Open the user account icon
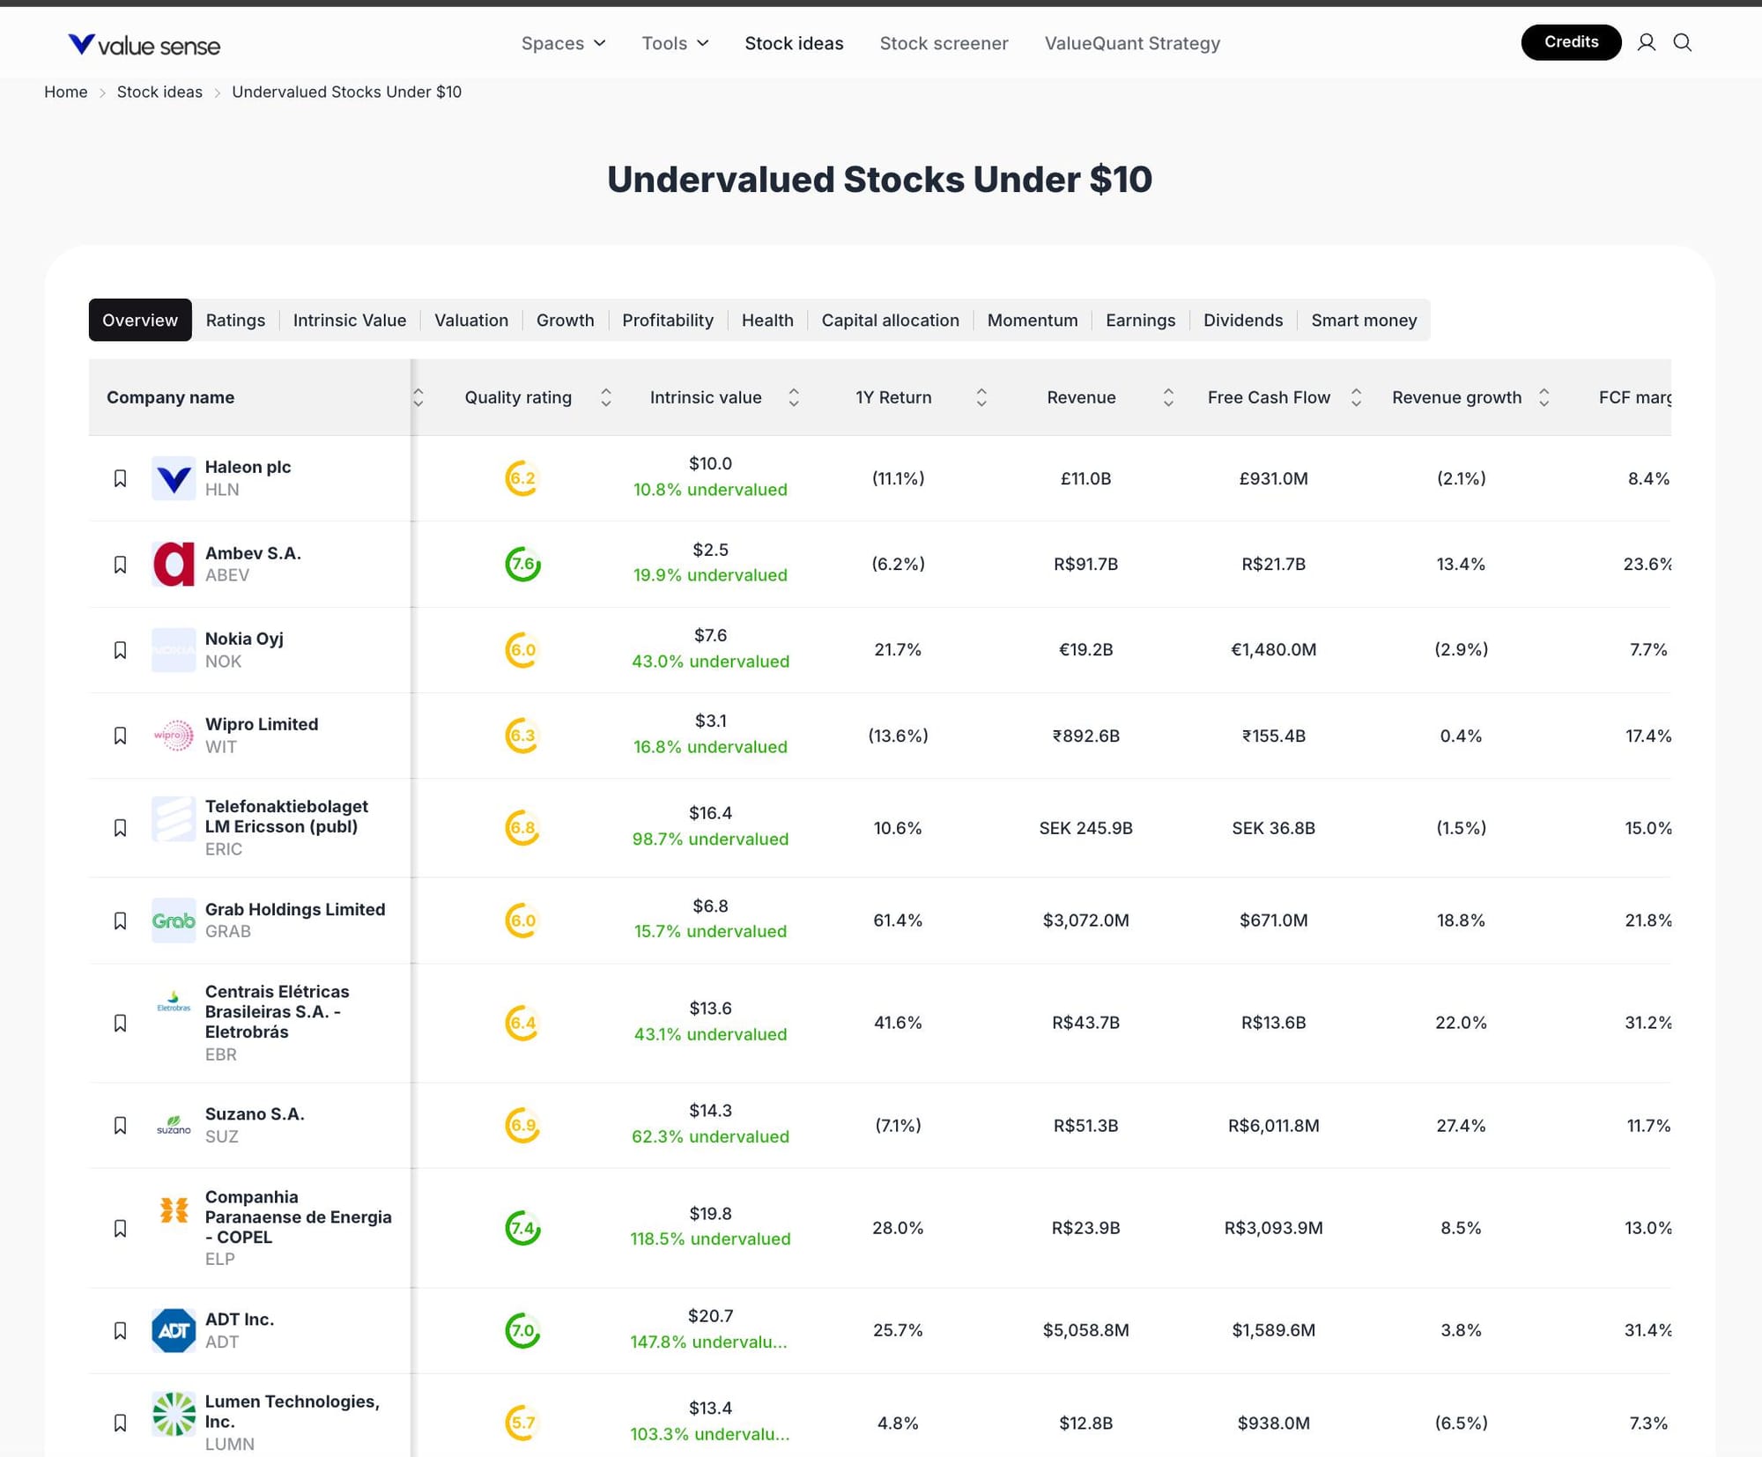1762x1457 pixels. coord(1646,42)
